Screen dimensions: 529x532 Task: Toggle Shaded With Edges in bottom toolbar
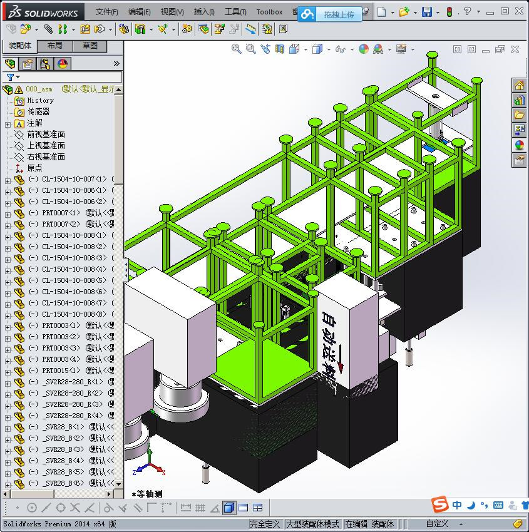229,508
